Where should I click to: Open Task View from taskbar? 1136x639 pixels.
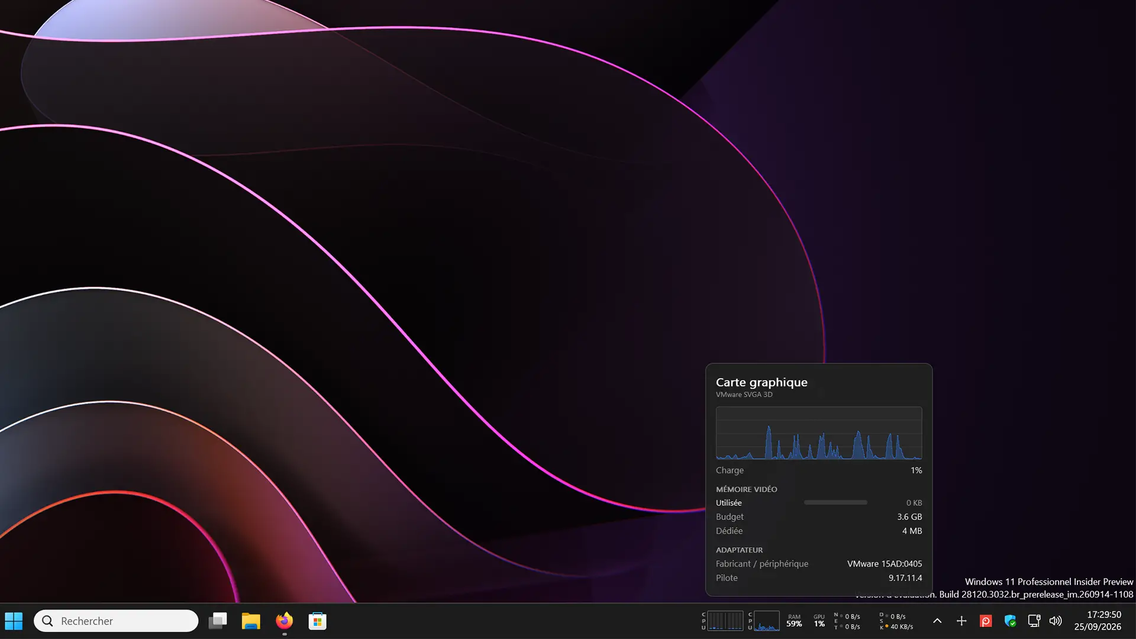pyautogui.click(x=218, y=621)
